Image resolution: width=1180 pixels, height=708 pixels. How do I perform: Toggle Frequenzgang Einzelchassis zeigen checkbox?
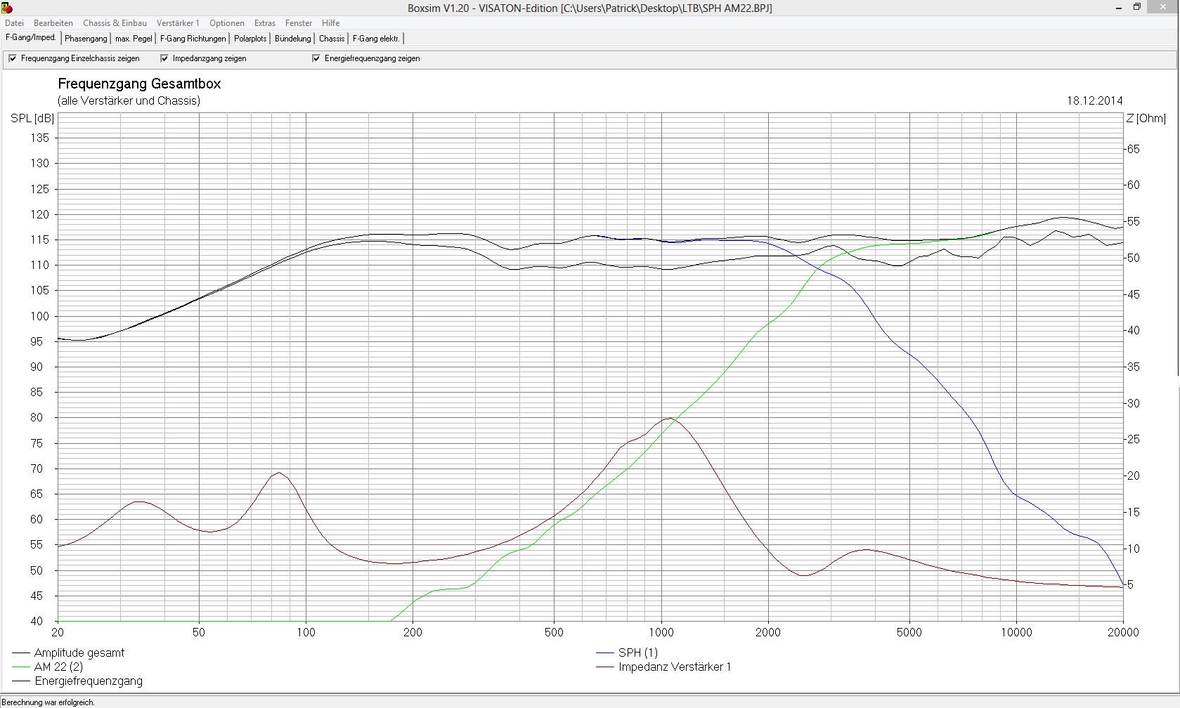pyautogui.click(x=13, y=58)
